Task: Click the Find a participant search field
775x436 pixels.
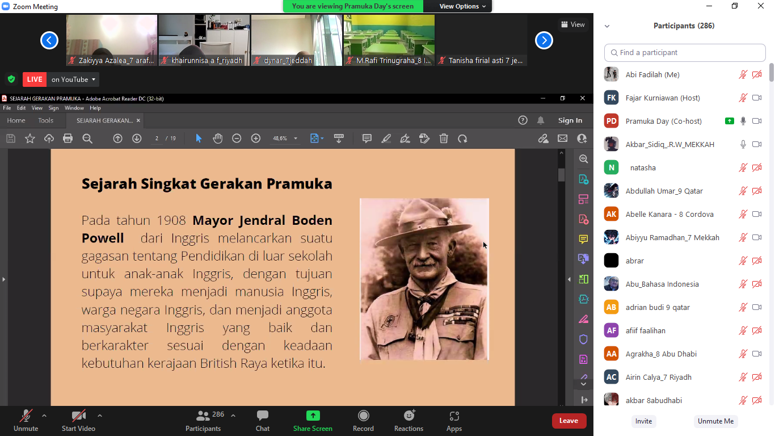Action: point(685,53)
